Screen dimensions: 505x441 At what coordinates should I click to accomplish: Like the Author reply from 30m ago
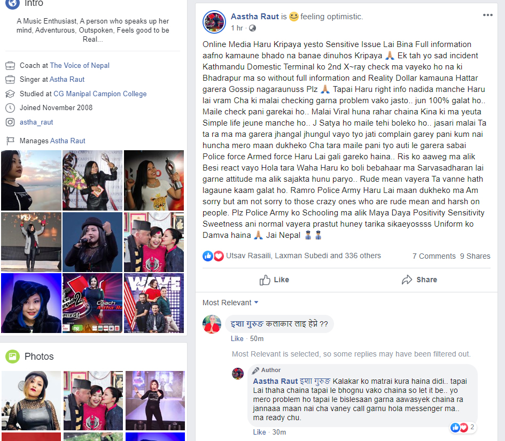pos(259,432)
